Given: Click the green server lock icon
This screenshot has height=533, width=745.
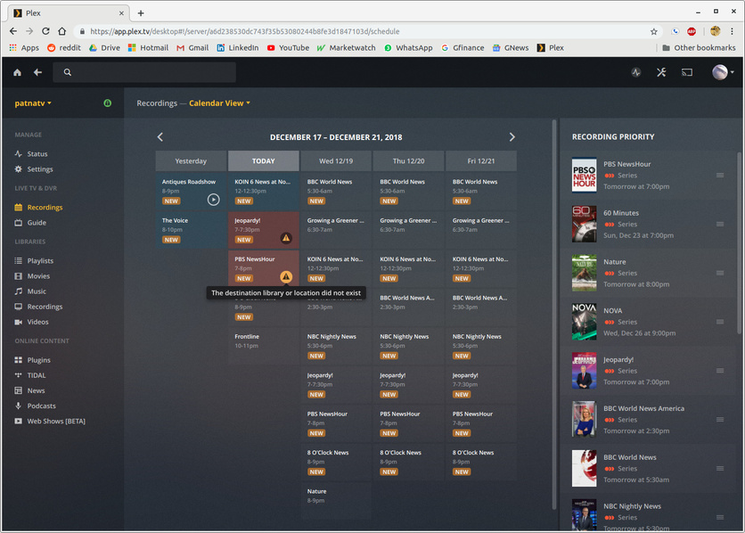Looking at the screenshot, I should 107,103.
